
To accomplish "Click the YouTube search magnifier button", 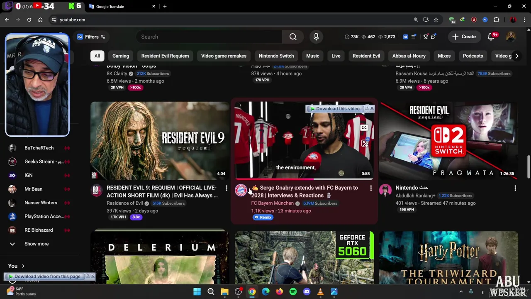I will click(293, 37).
